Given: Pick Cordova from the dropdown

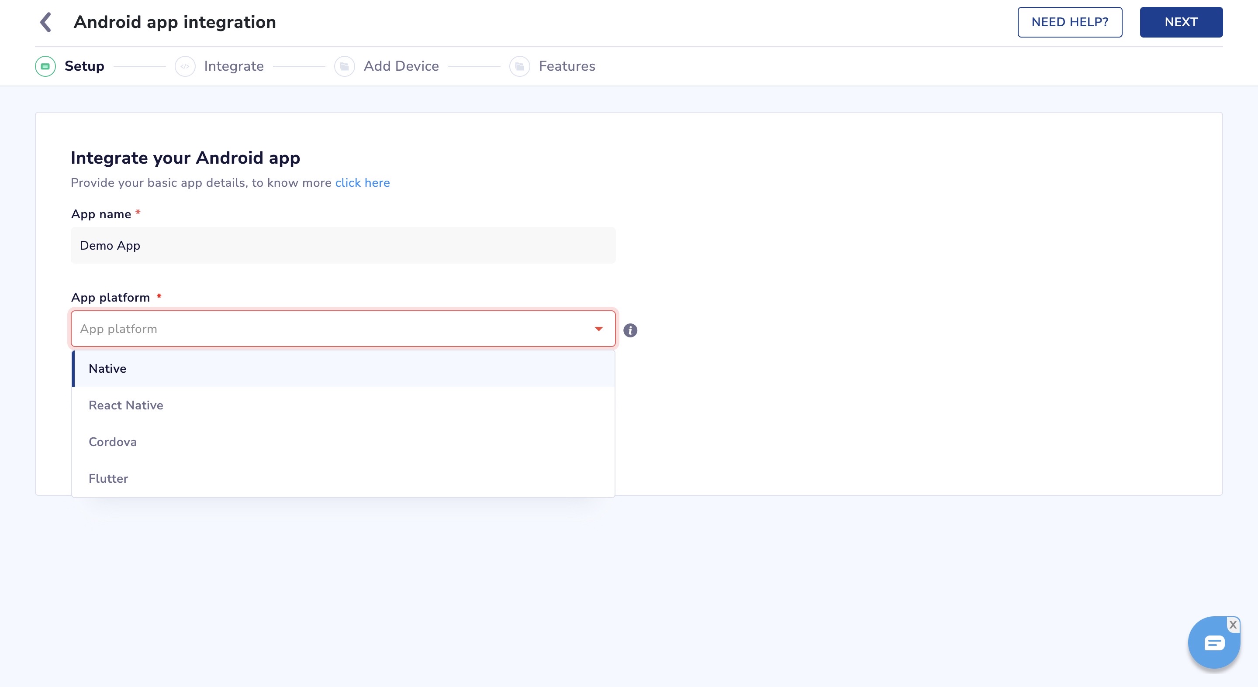Looking at the screenshot, I should (112, 442).
